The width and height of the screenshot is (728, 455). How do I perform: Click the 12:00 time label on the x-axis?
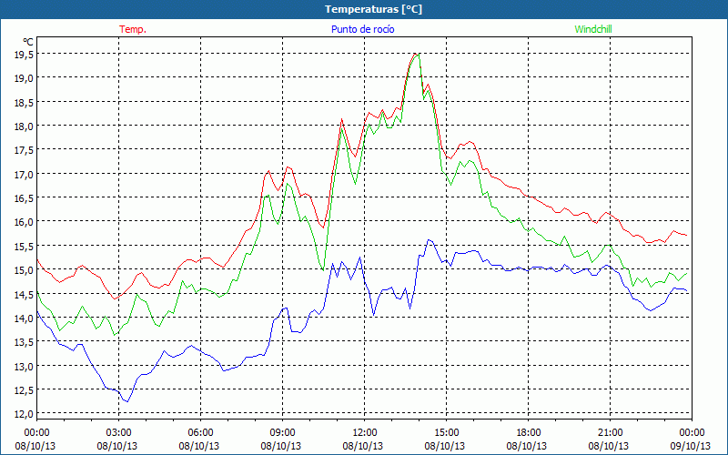[365, 432]
